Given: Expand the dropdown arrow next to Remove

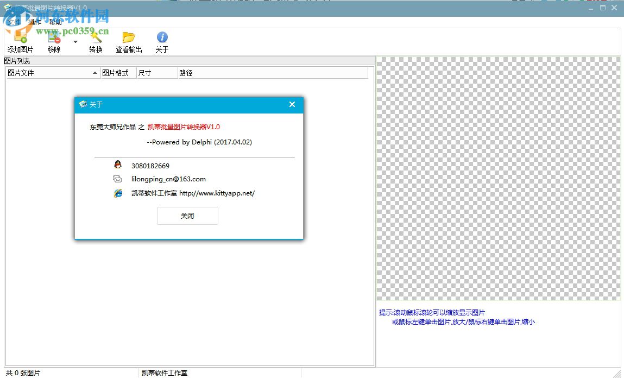Looking at the screenshot, I should 75,42.
